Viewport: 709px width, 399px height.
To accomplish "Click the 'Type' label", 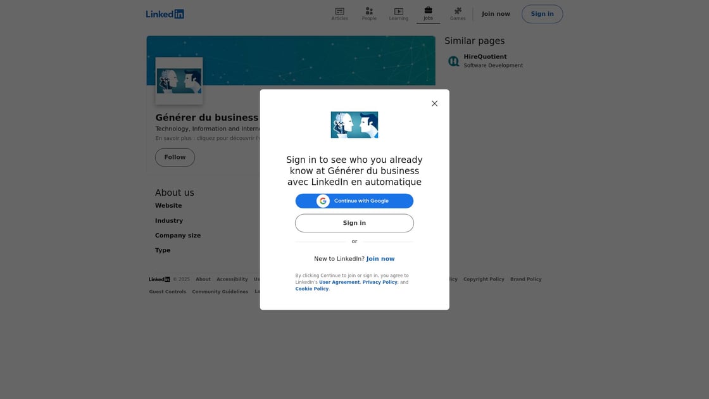I will pyautogui.click(x=163, y=250).
